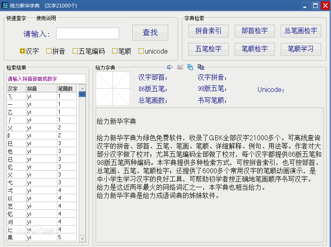Screen dimensions: 331x247
Task: Select the 笔顺 search mode option
Action: (122, 51)
